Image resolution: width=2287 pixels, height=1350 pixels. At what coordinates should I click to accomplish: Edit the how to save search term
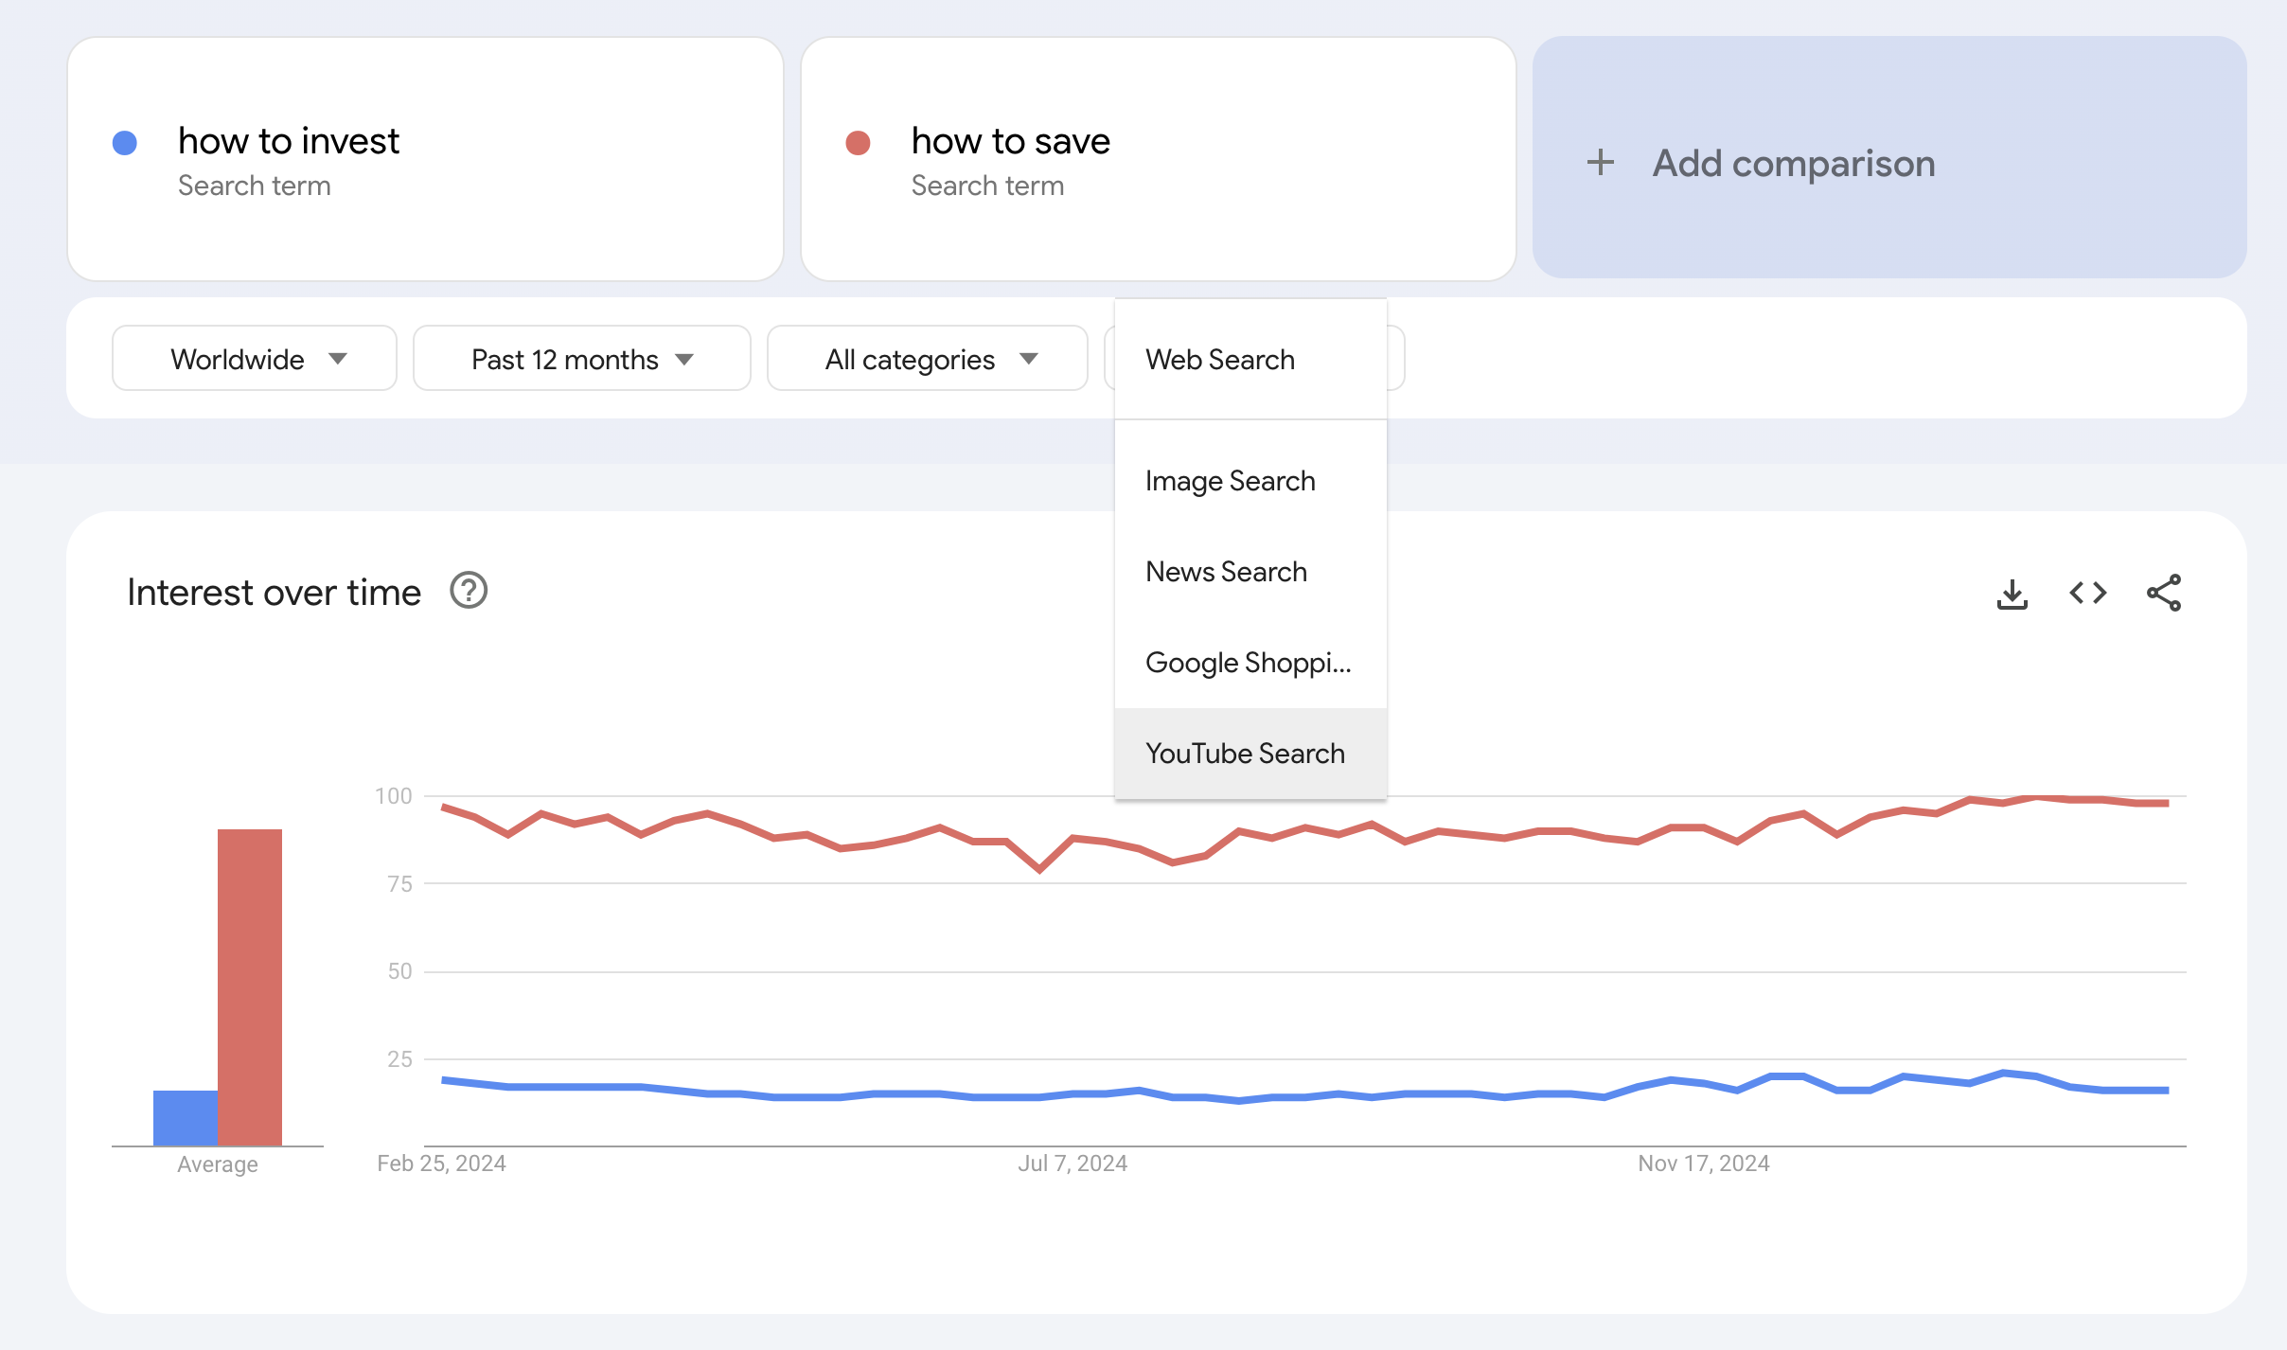point(1010,141)
